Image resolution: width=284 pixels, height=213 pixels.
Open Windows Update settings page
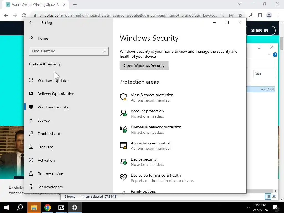coord(52,80)
